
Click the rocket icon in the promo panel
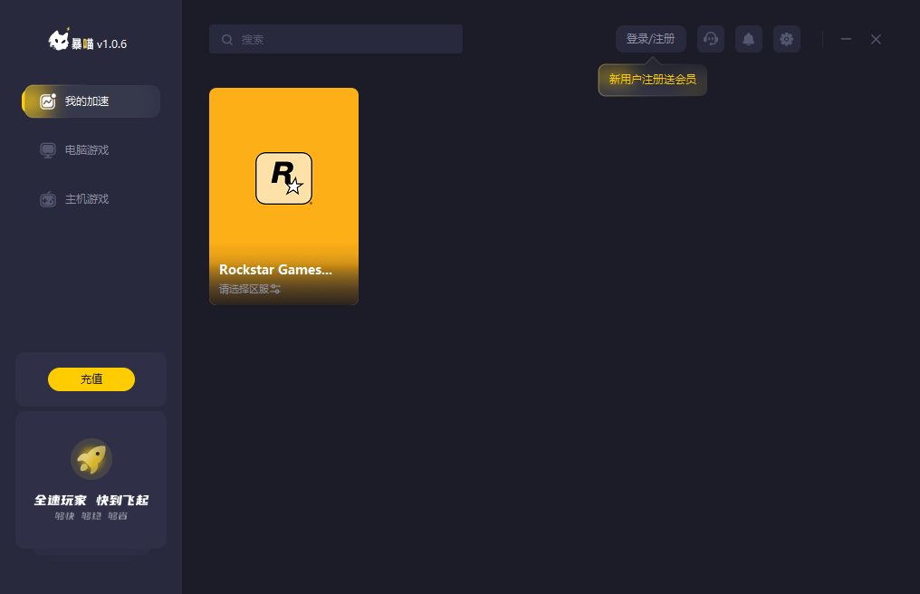(x=91, y=459)
